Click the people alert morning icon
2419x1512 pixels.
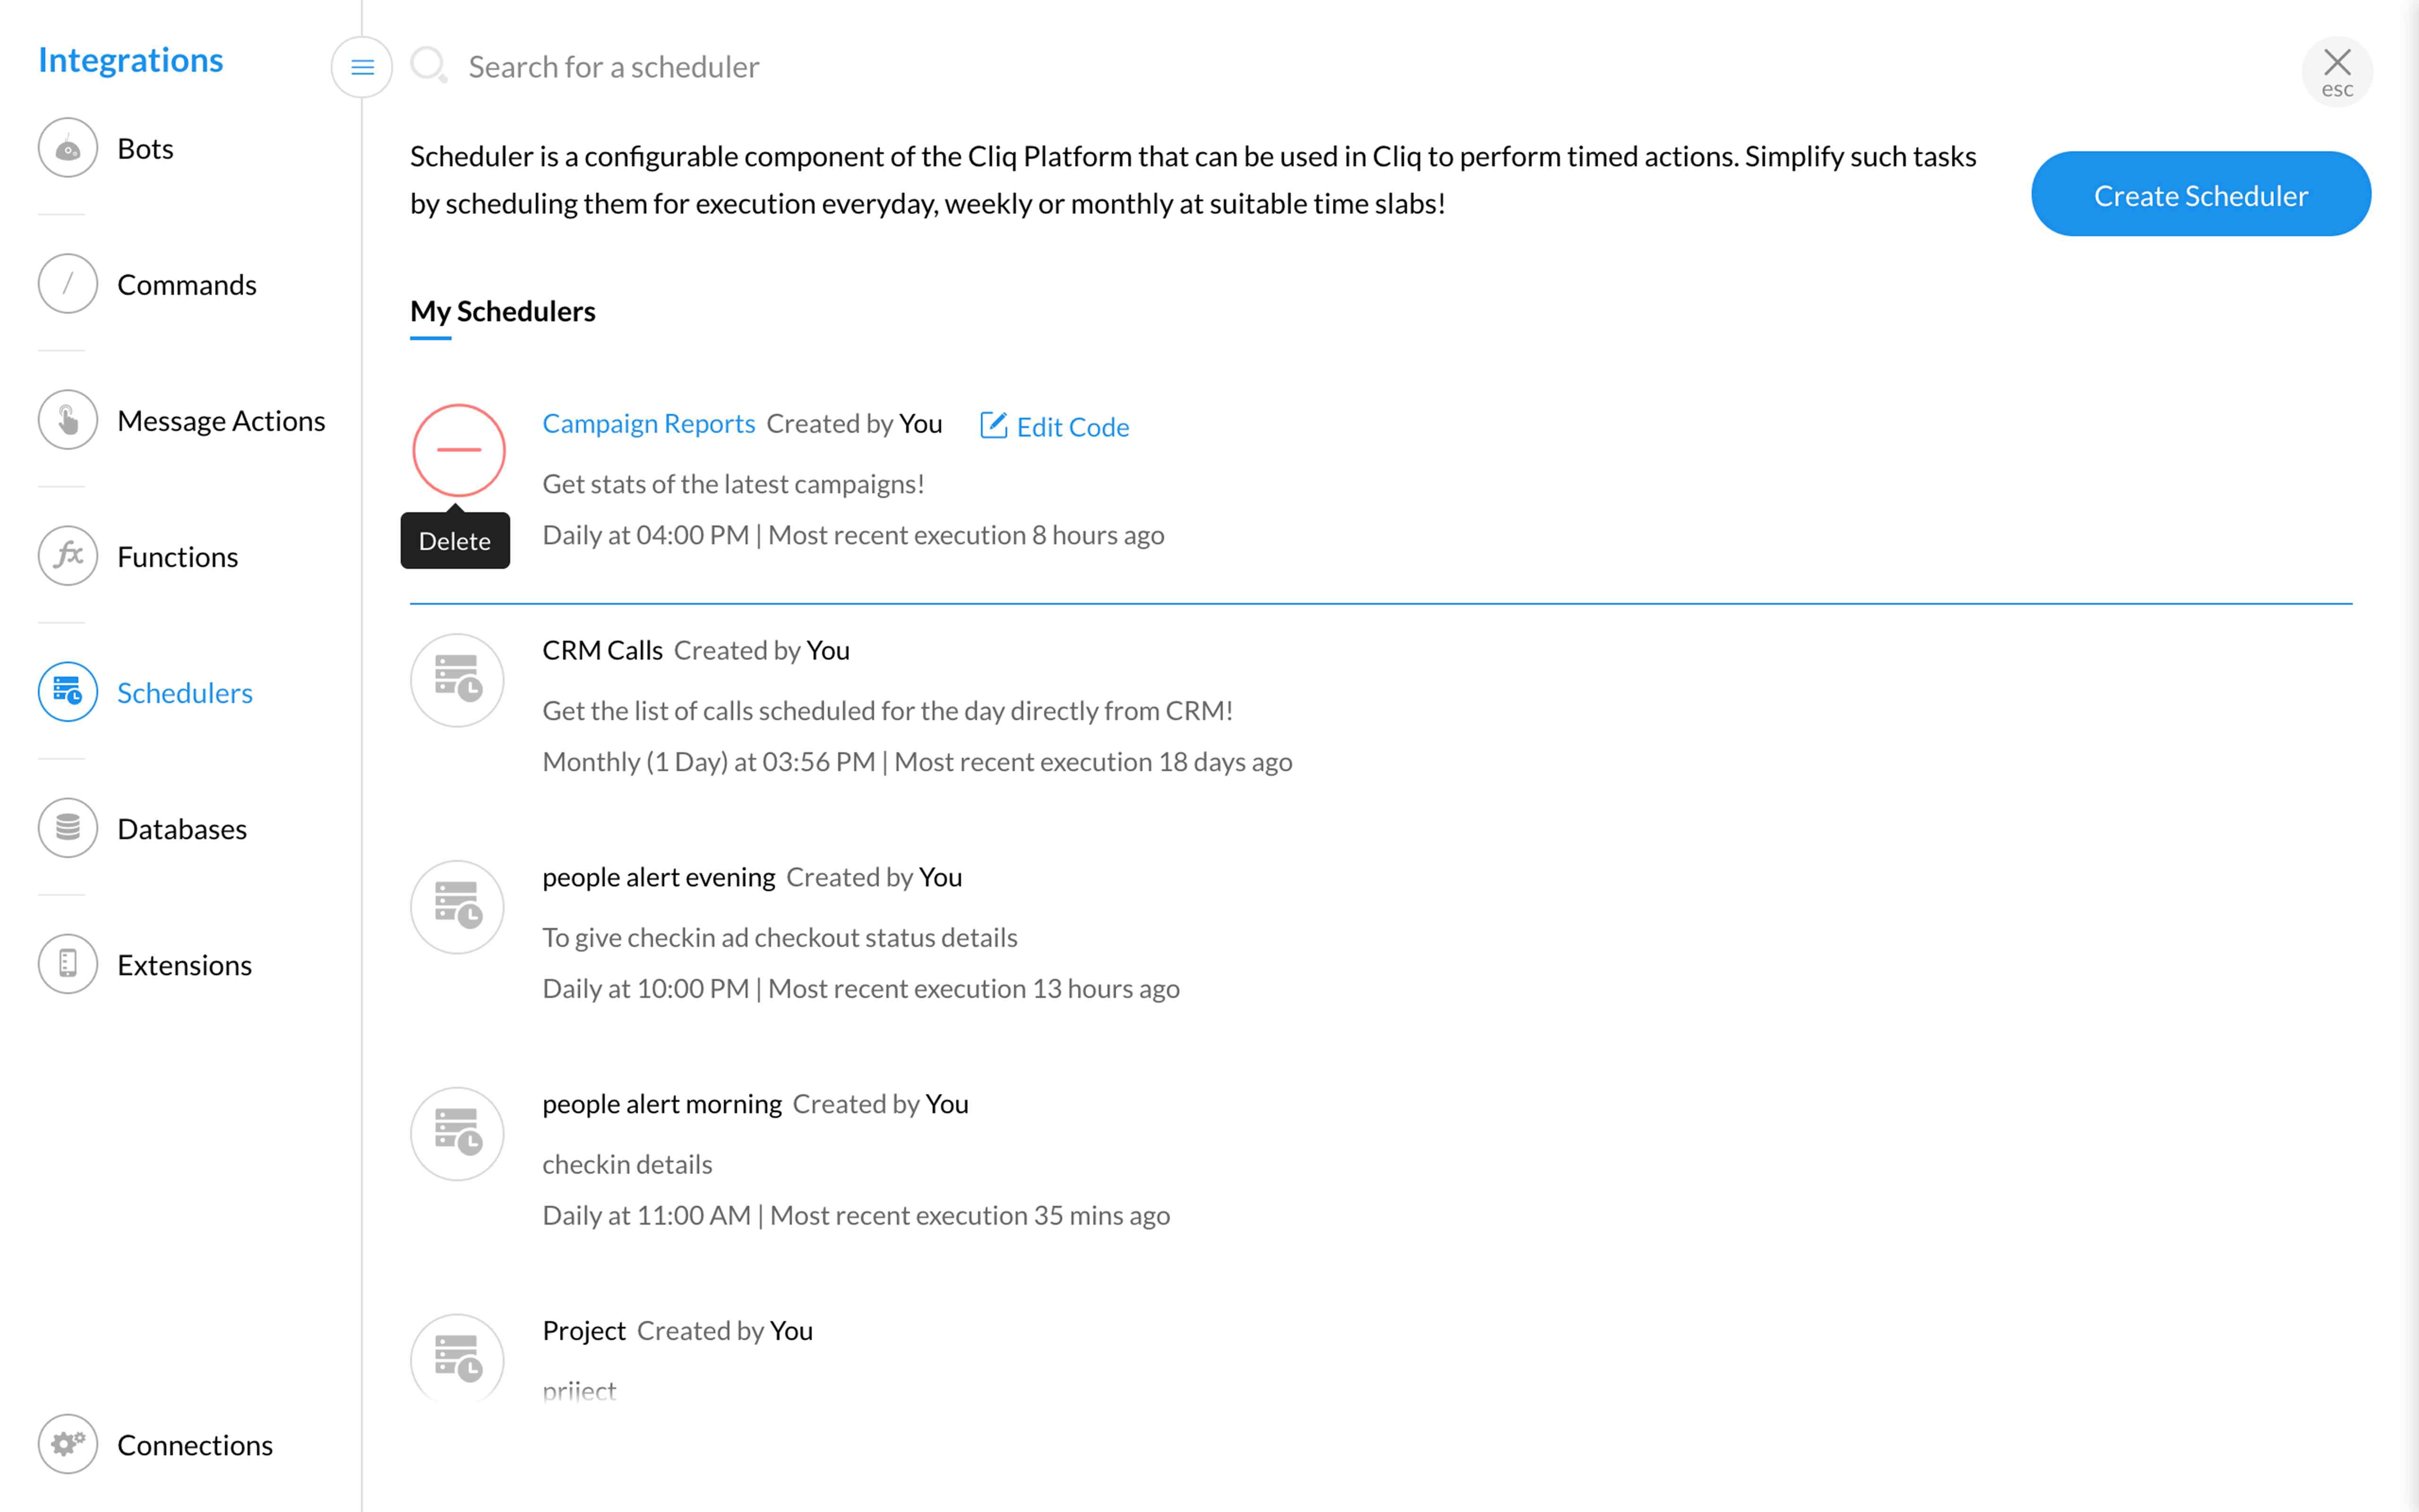point(458,1134)
